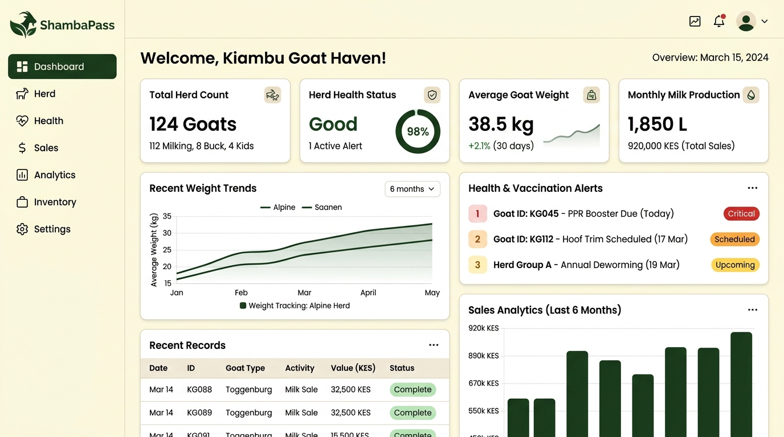784x437 pixels.
Task: Click the Dashboard grid icon in sidebar
Action: [22, 67]
